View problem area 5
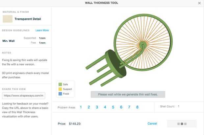This screenshot has width=204, height=135. click(113, 107)
